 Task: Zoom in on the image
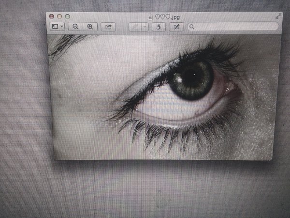pyautogui.click(x=90, y=27)
